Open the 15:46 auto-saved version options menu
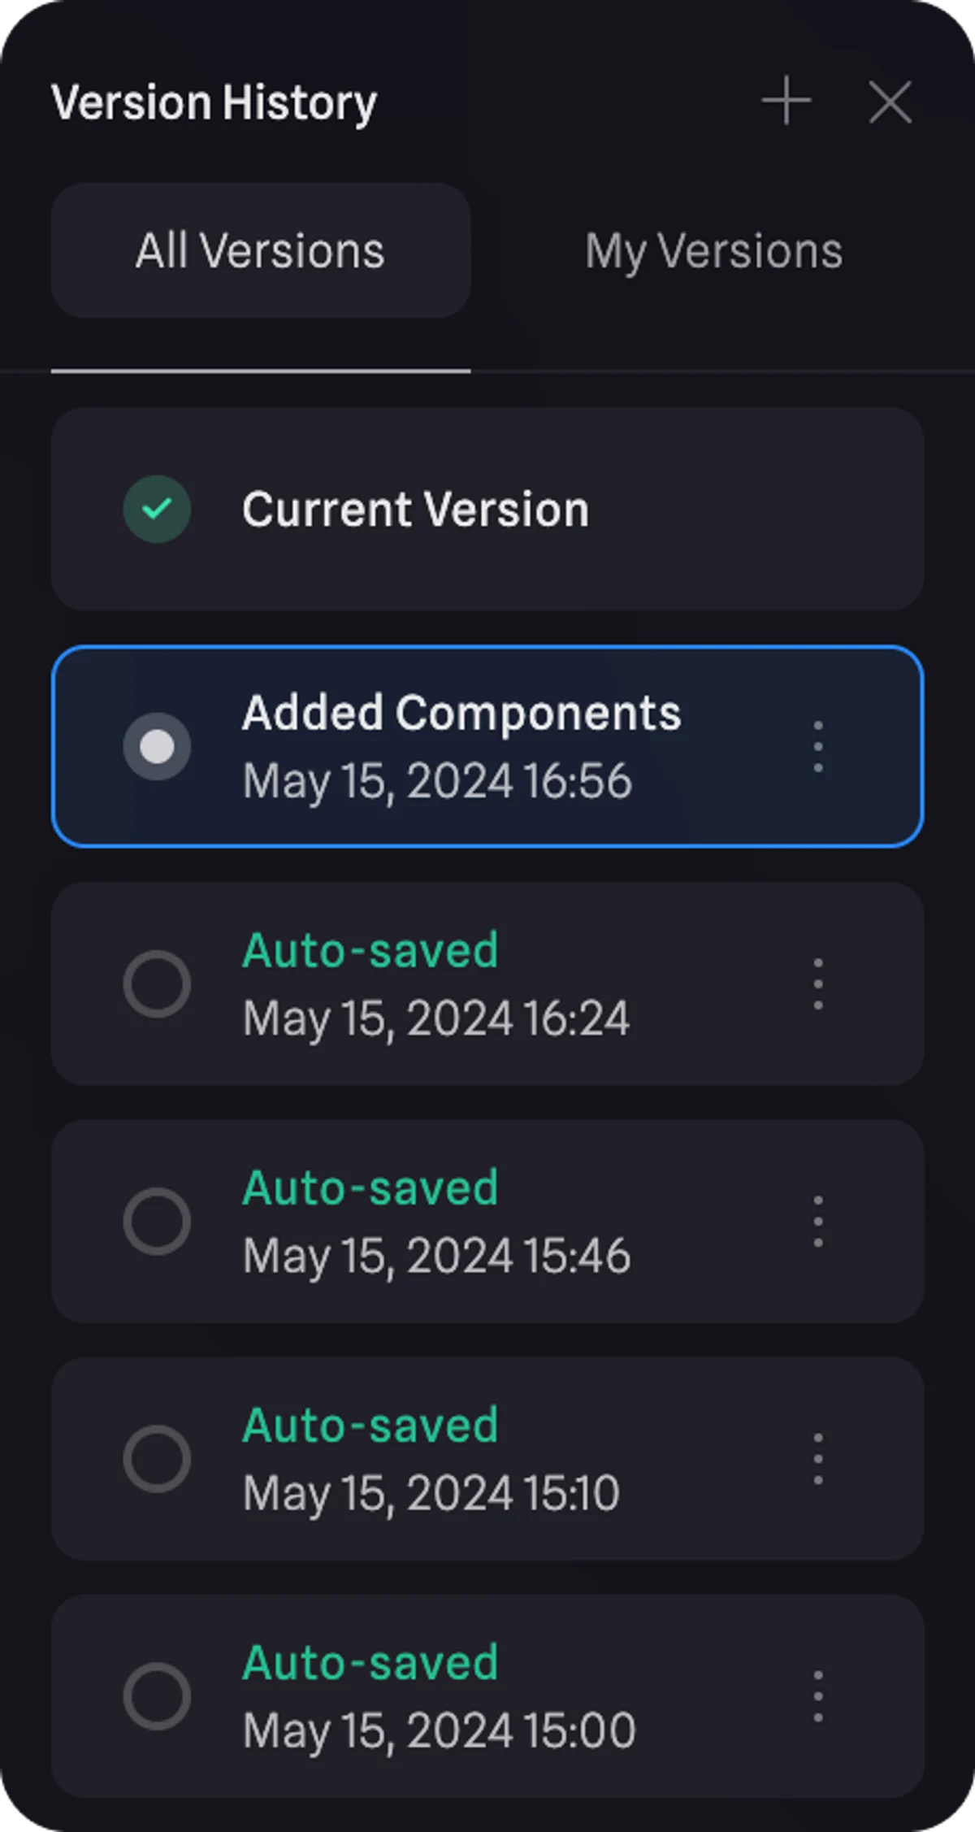Image resolution: width=975 pixels, height=1832 pixels. (x=817, y=1221)
